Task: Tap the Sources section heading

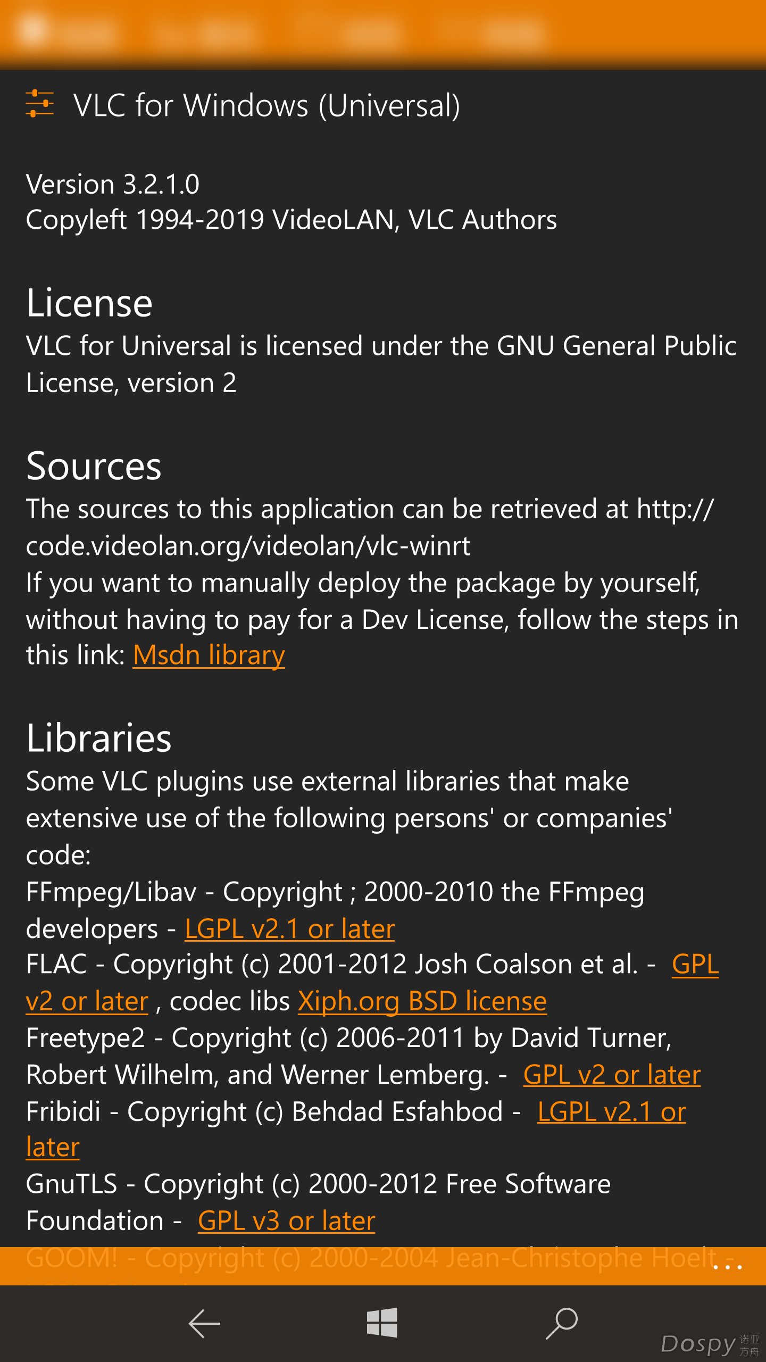Action: point(94,466)
